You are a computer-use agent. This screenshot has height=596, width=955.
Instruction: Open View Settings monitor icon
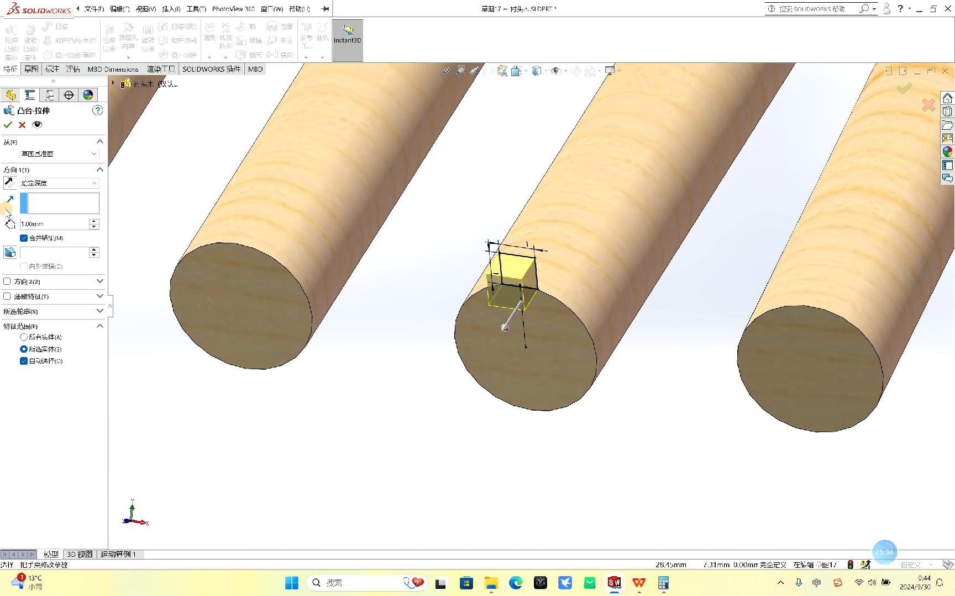[610, 71]
